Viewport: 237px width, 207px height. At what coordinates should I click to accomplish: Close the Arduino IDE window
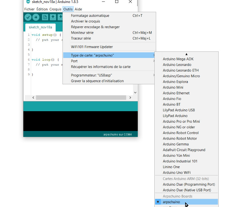[130, 2]
